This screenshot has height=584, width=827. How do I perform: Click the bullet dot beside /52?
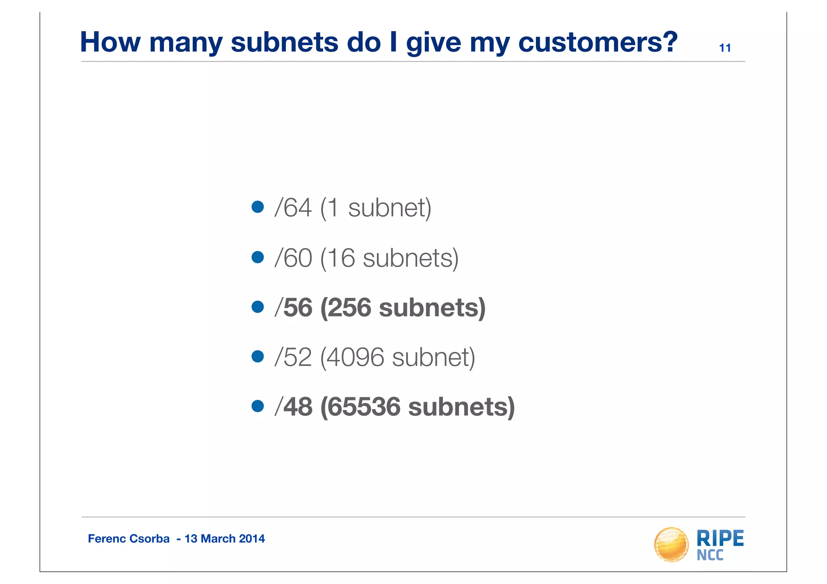click(x=258, y=356)
